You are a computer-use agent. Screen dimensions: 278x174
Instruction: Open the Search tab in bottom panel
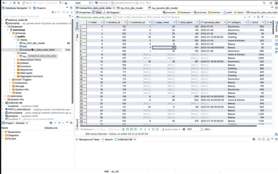pyautogui.click(x=107, y=139)
